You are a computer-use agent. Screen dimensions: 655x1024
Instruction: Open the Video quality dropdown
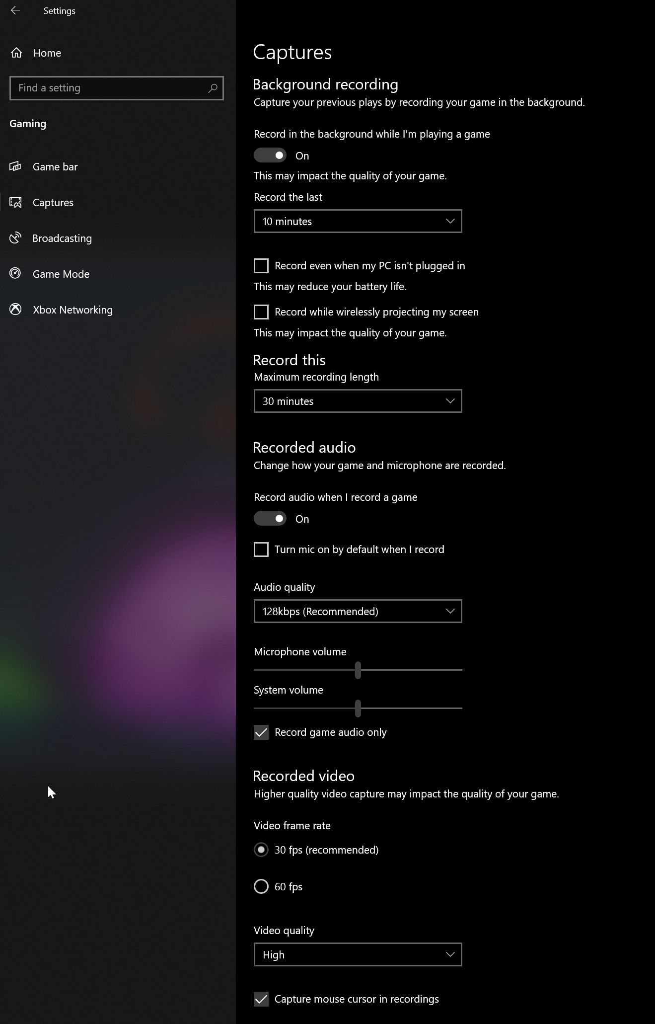coord(358,954)
